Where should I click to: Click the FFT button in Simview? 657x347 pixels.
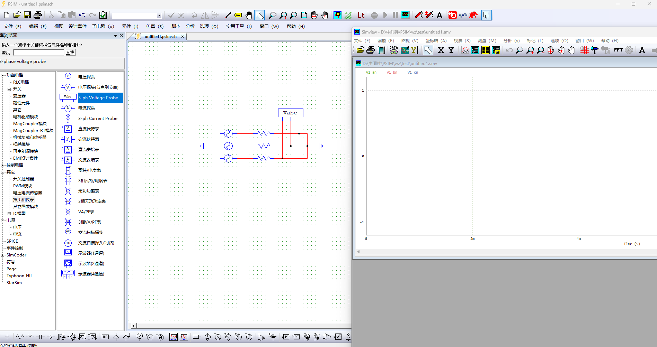coord(618,50)
